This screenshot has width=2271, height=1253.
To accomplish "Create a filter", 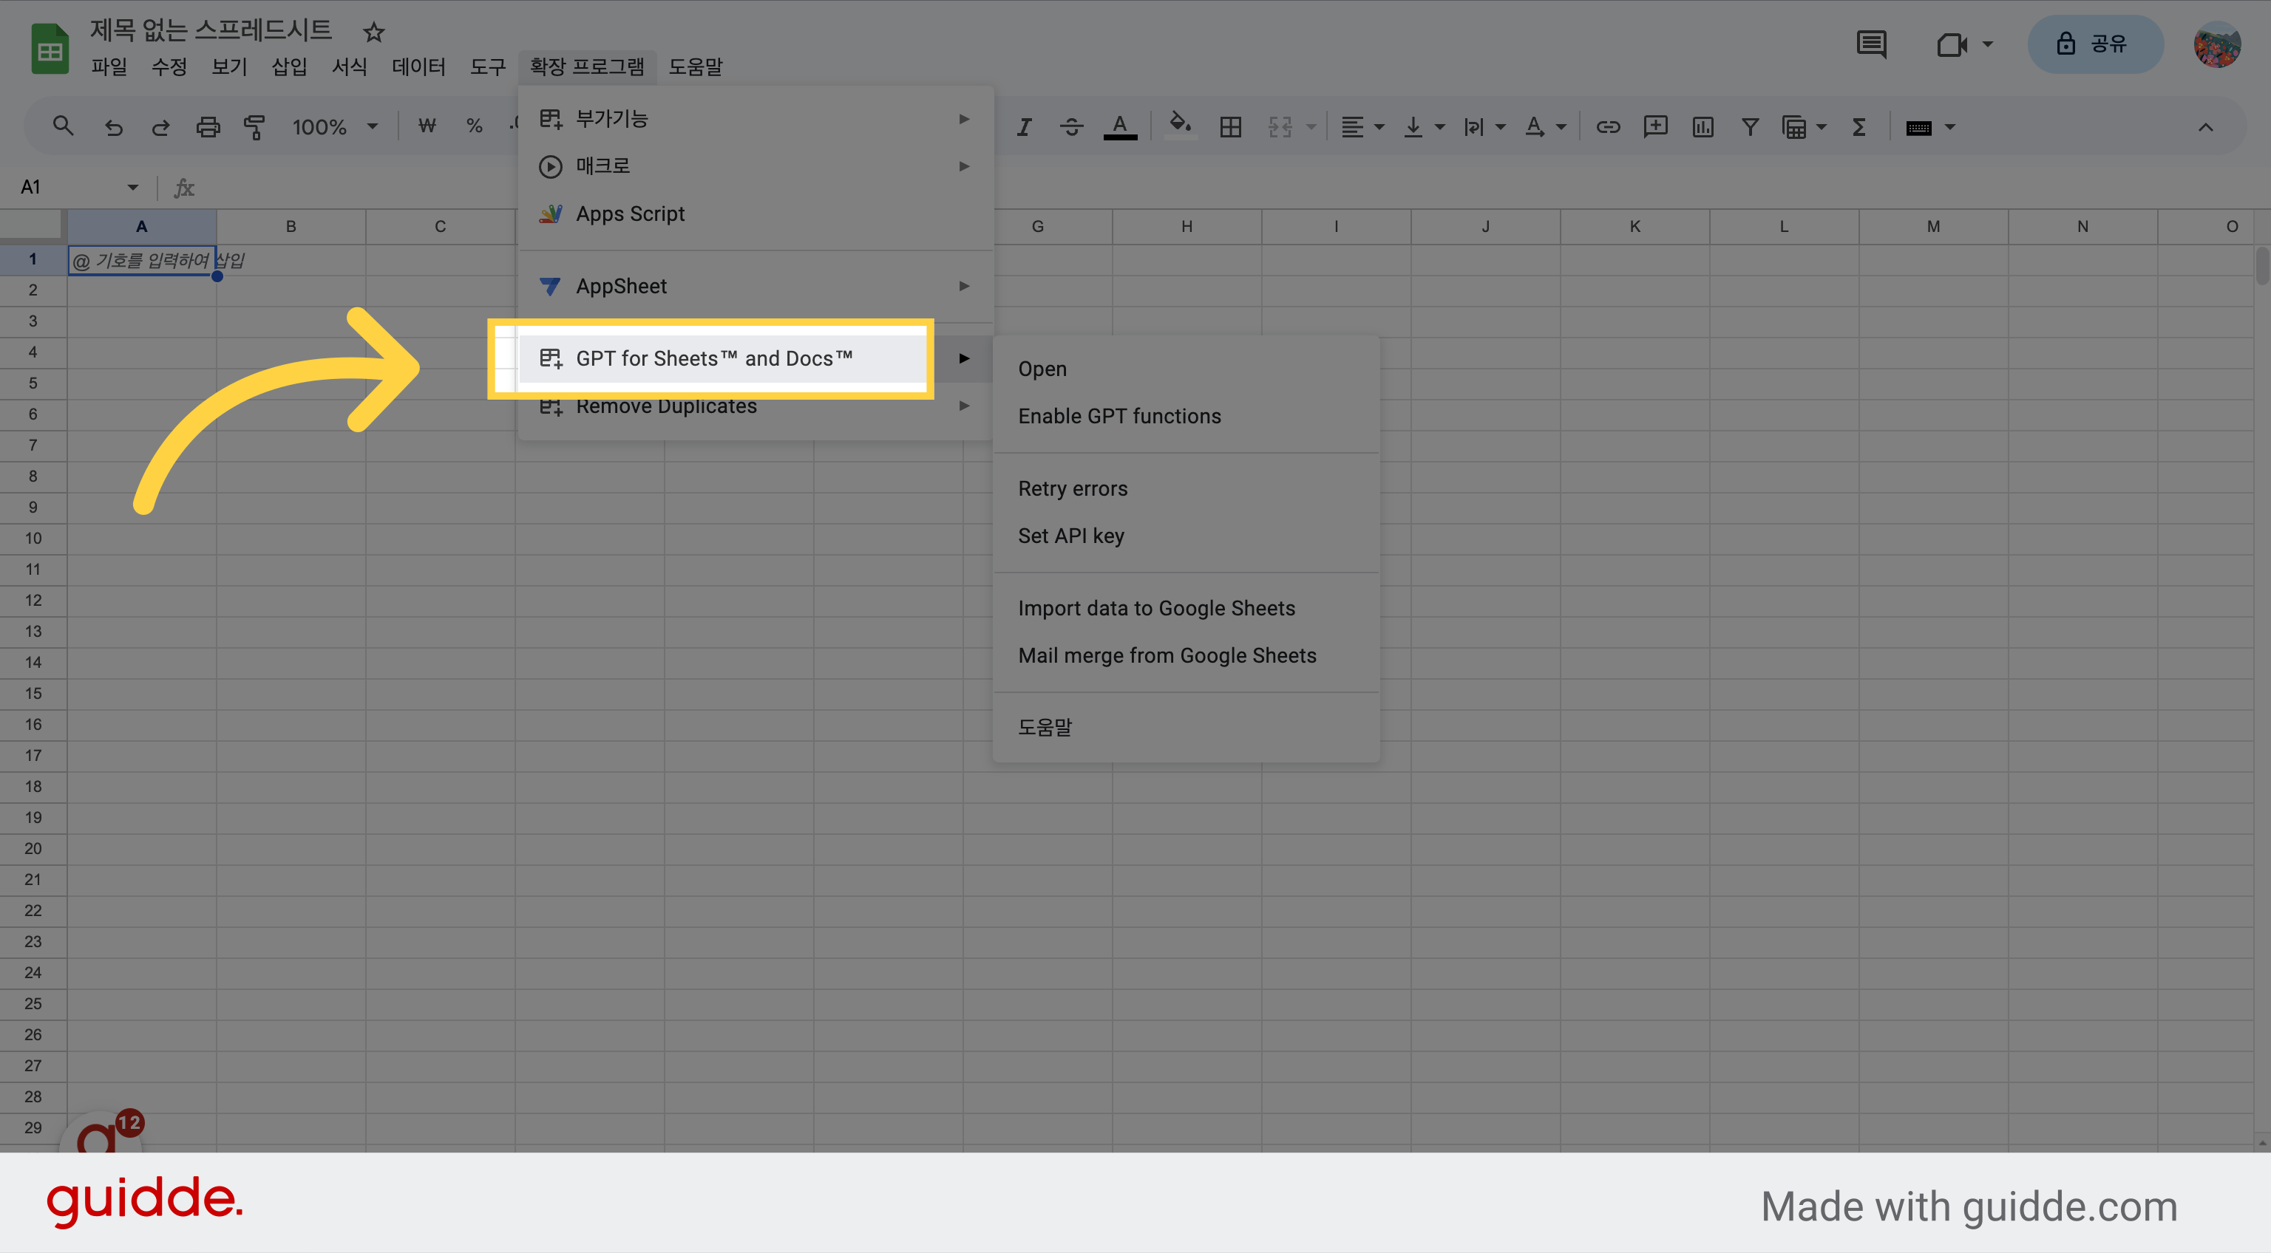I will [x=1750, y=127].
